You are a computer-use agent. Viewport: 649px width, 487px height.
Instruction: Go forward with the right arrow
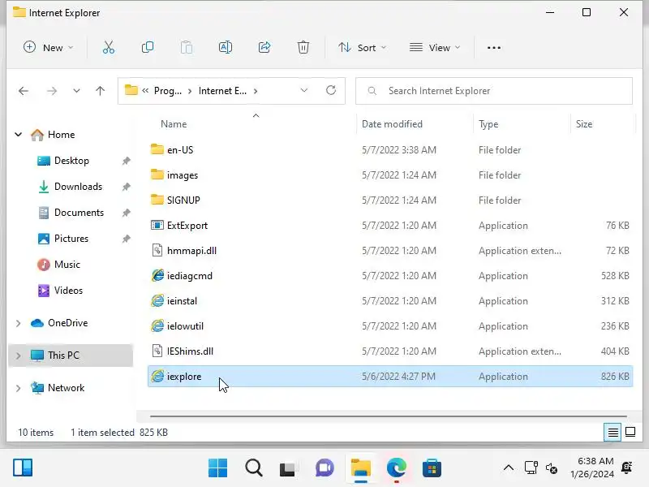click(52, 91)
